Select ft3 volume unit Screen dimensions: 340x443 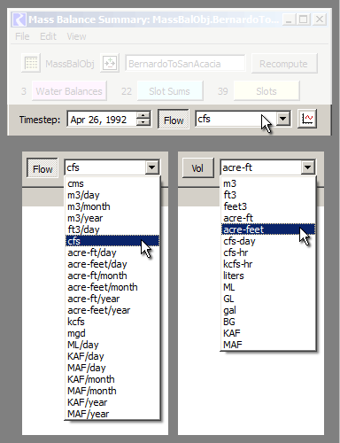(x=268, y=195)
